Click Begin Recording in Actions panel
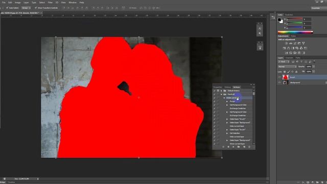 click(x=228, y=147)
